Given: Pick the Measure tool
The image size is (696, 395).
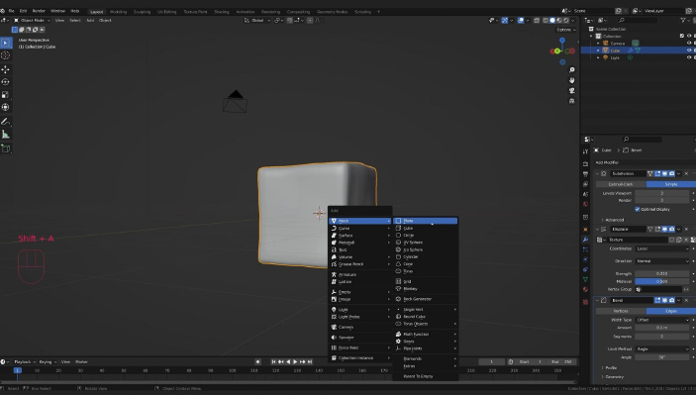Looking at the screenshot, I should (5, 134).
